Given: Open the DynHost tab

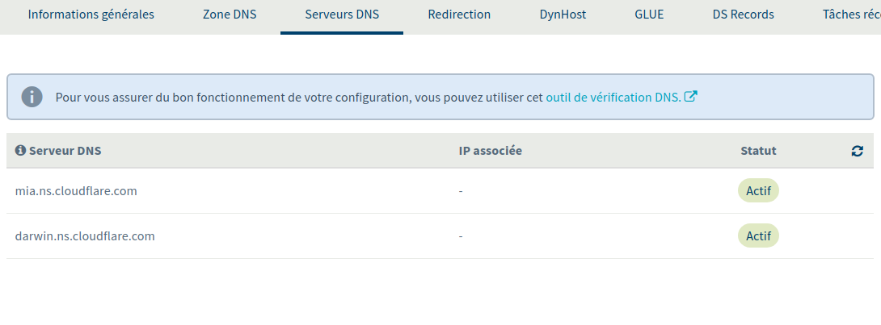Looking at the screenshot, I should (563, 15).
